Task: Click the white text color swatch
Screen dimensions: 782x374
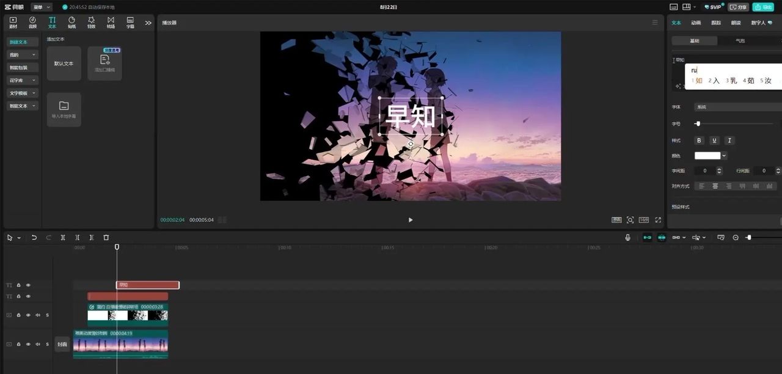Action: pos(707,156)
